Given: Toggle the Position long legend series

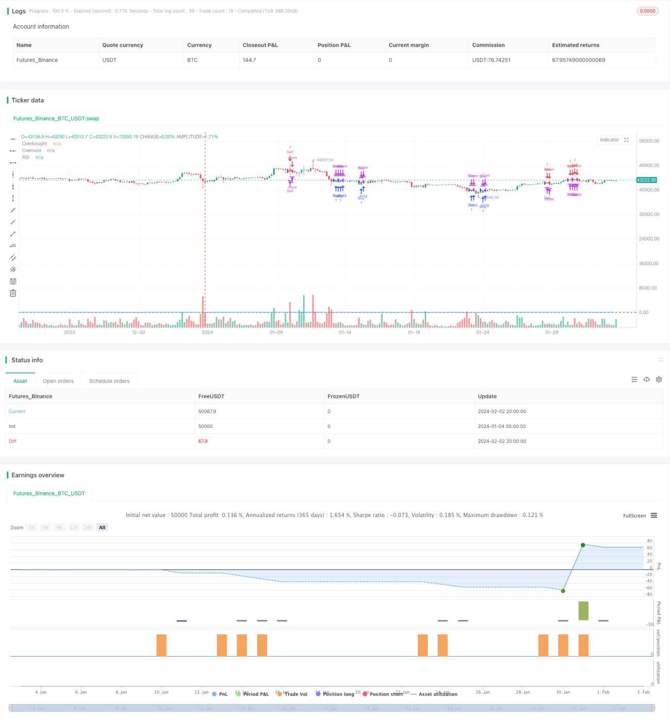Looking at the screenshot, I should 335,694.
